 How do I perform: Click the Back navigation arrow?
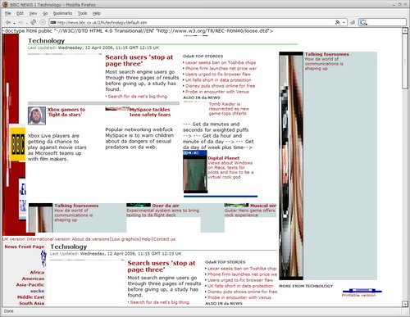[x=8, y=22]
